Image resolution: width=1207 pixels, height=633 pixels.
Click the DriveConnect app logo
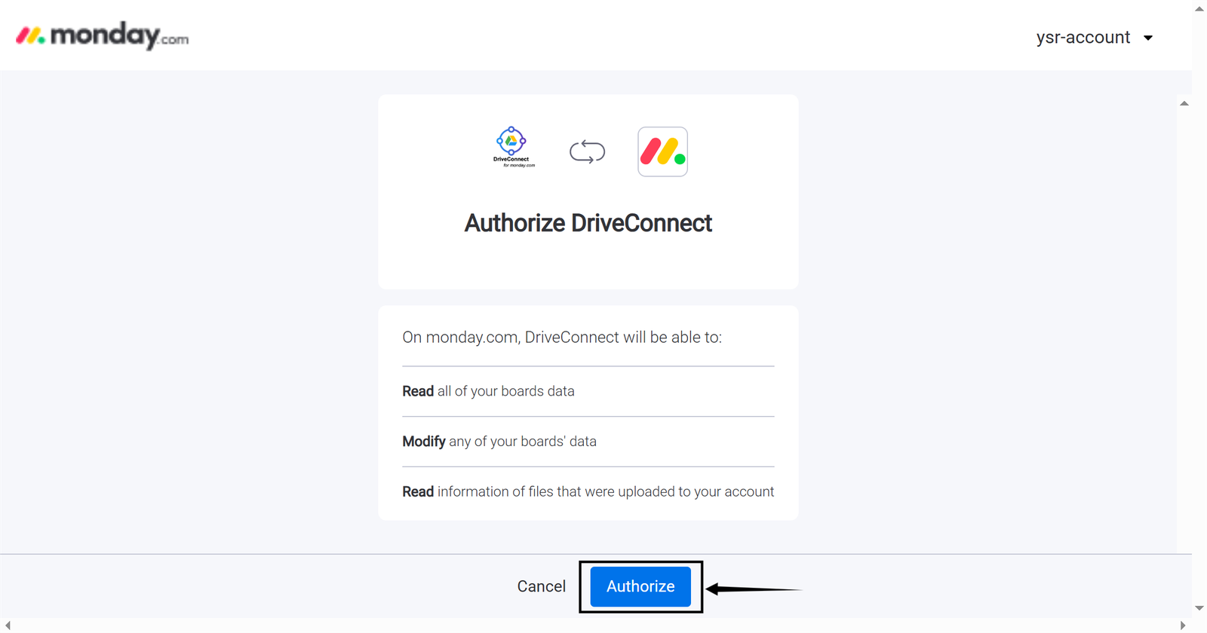513,147
